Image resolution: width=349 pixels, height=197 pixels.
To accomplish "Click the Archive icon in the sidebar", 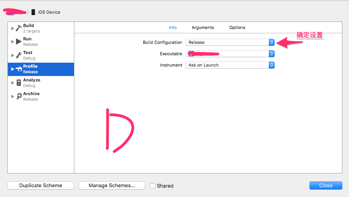I will pyautogui.click(x=19, y=96).
